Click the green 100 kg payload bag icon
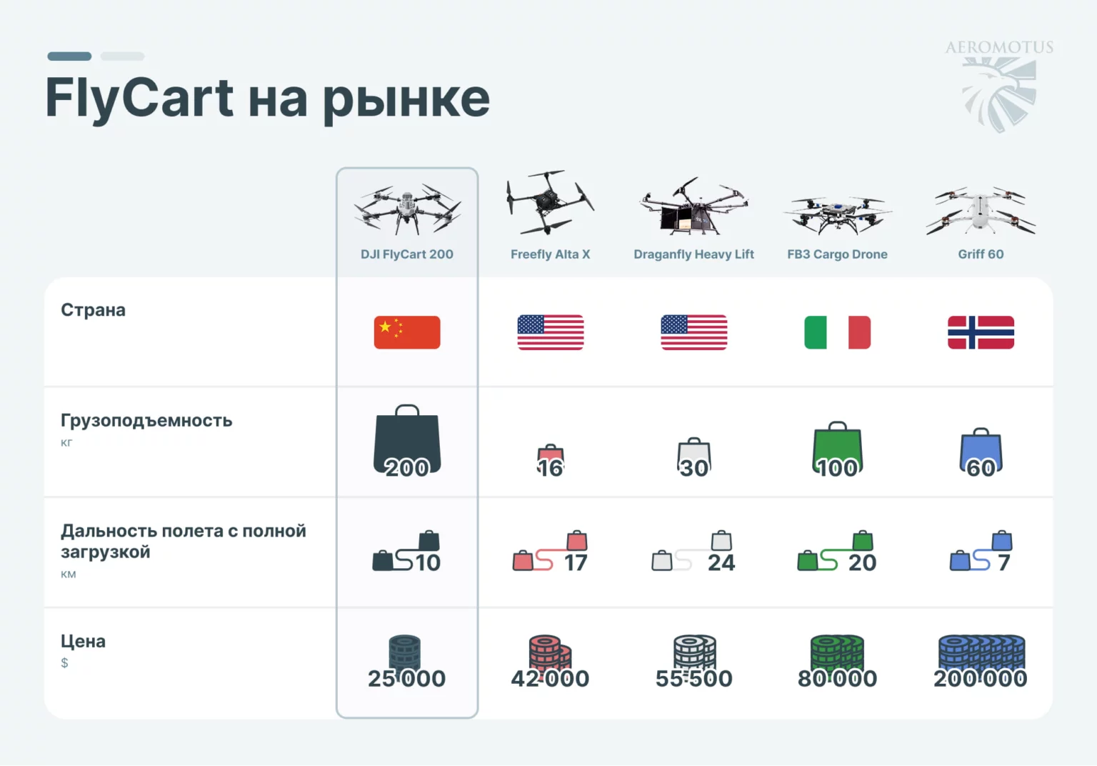Image resolution: width=1097 pixels, height=766 pixels. 837,448
